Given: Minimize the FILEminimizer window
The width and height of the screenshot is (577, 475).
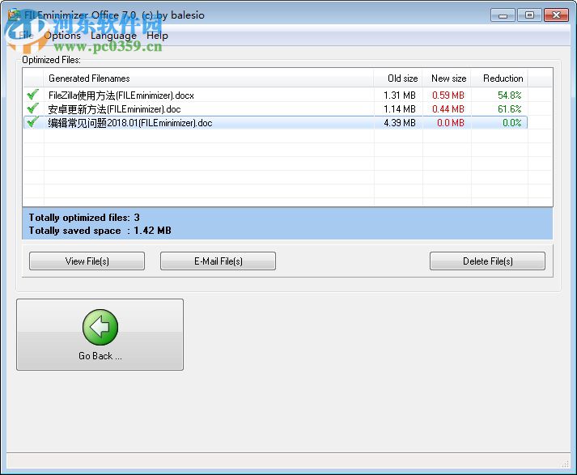Looking at the screenshot, I should click(x=503, y=15).
